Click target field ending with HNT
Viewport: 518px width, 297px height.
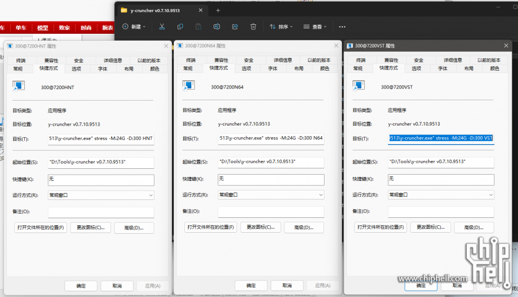pyautogui.click(x=101, y=139)
